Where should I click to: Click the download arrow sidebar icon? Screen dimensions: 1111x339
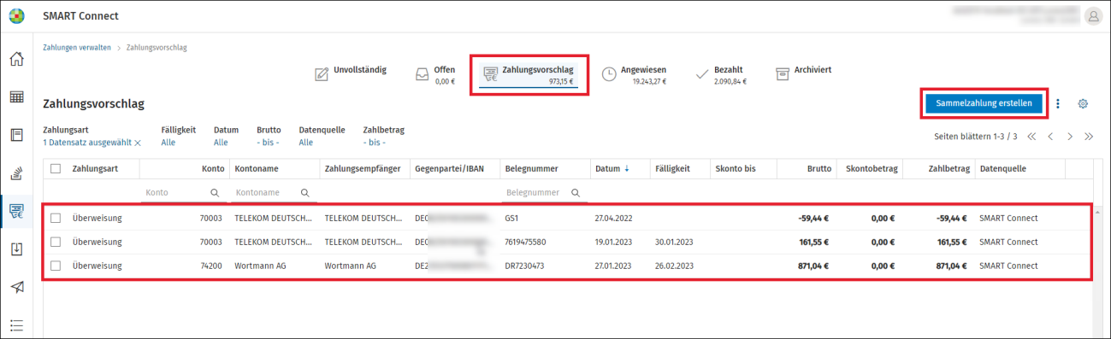16,248
